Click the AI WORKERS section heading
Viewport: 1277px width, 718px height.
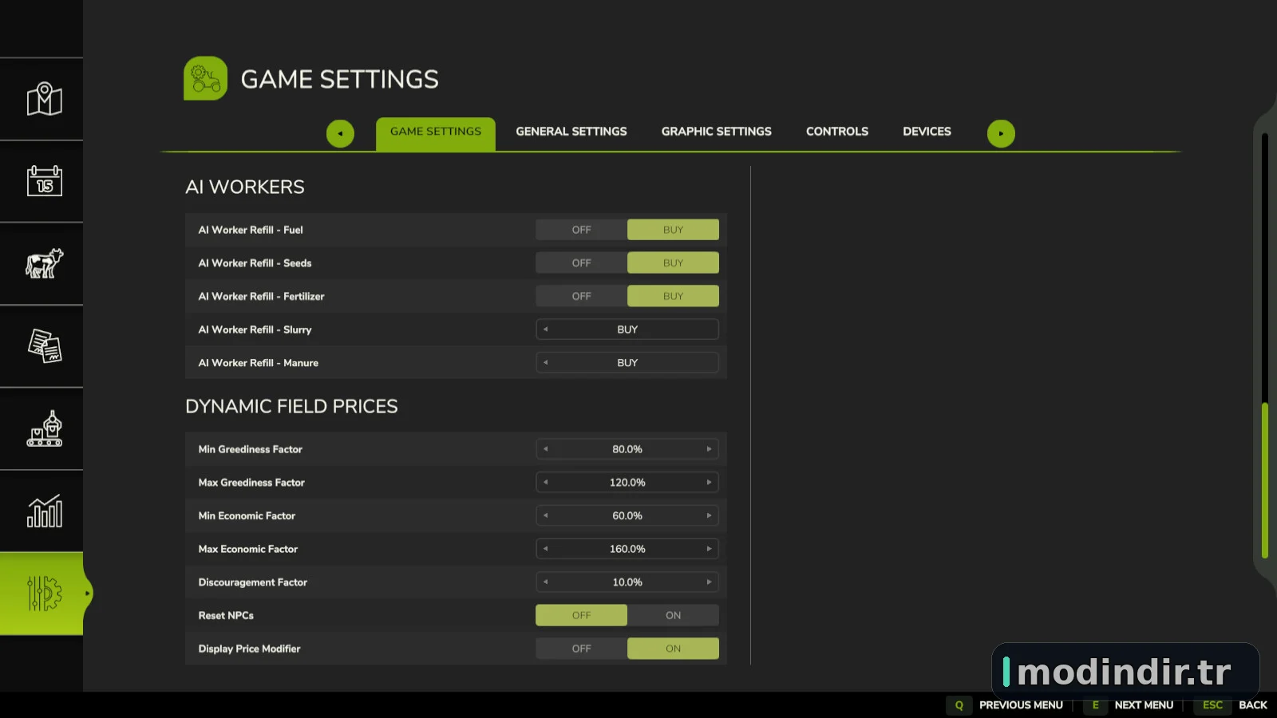tap(245, 187)
